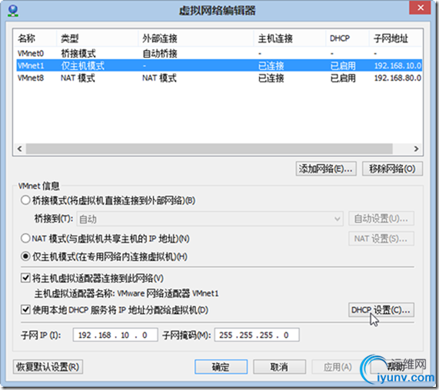Viewport: 439px width, 390px height.
Task: Click 自动设置(U)... button
Action: [381, 219]
